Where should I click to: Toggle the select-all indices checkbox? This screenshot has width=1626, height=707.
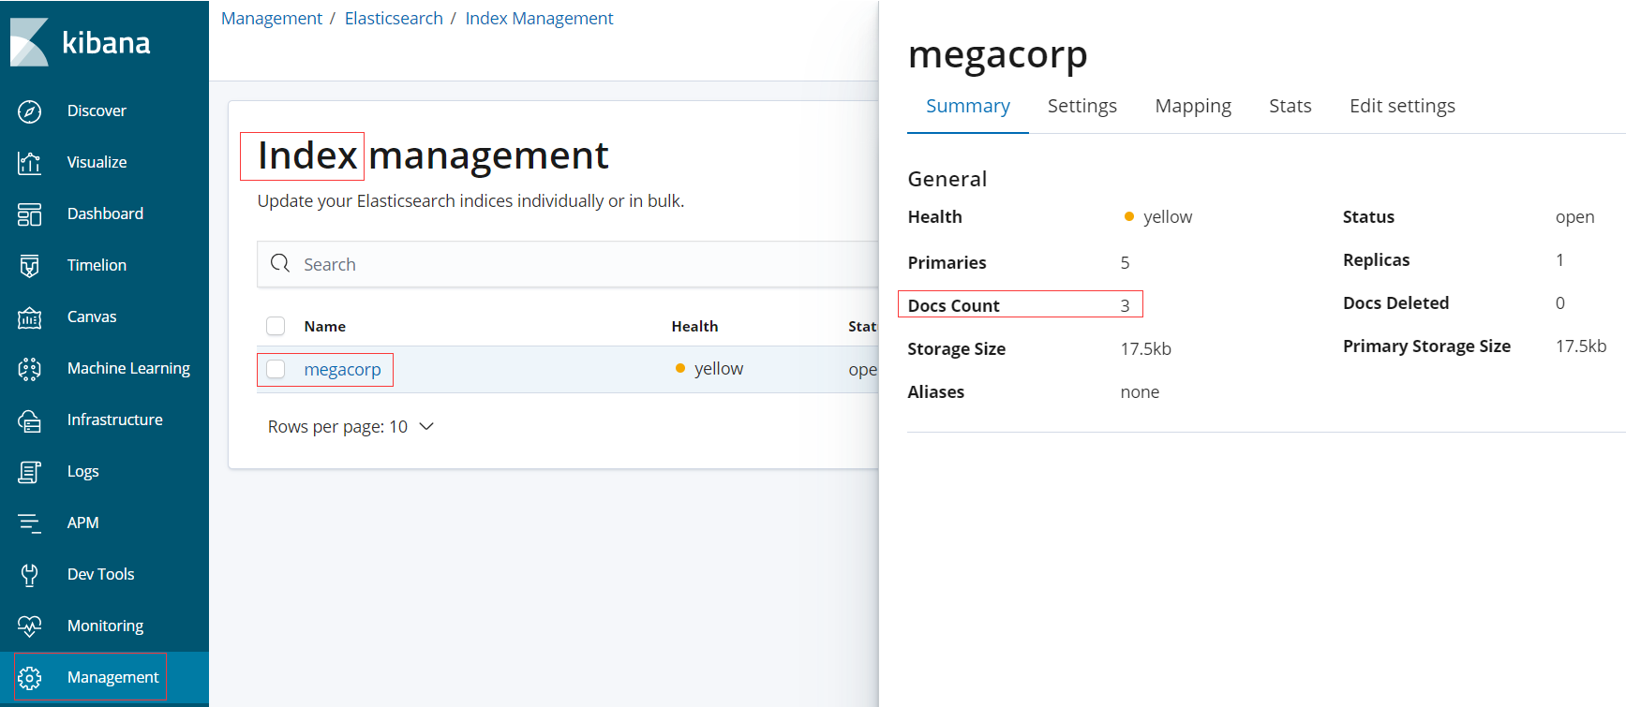[x=276, y=326]
